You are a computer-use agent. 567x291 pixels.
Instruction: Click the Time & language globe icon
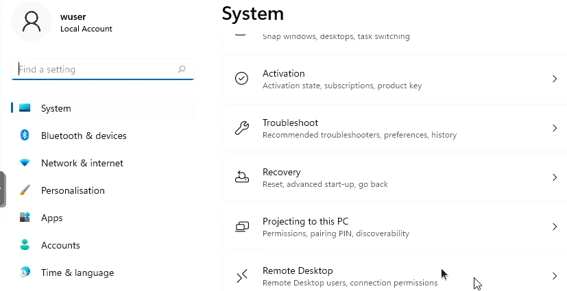25,273
